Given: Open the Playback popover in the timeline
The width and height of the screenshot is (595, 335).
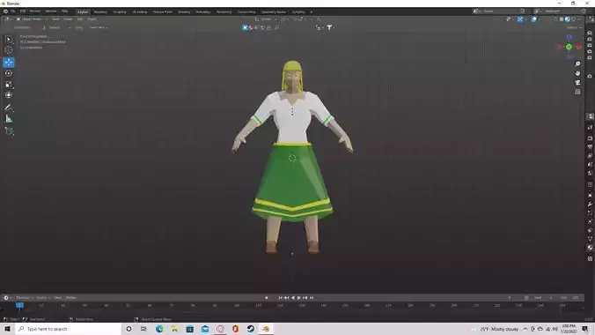Looking at the screenshot, I should (x=24, y=298).
